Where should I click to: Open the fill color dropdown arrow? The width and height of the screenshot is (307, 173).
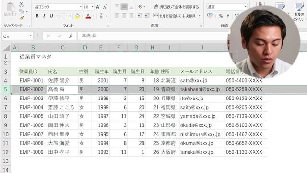83,16
